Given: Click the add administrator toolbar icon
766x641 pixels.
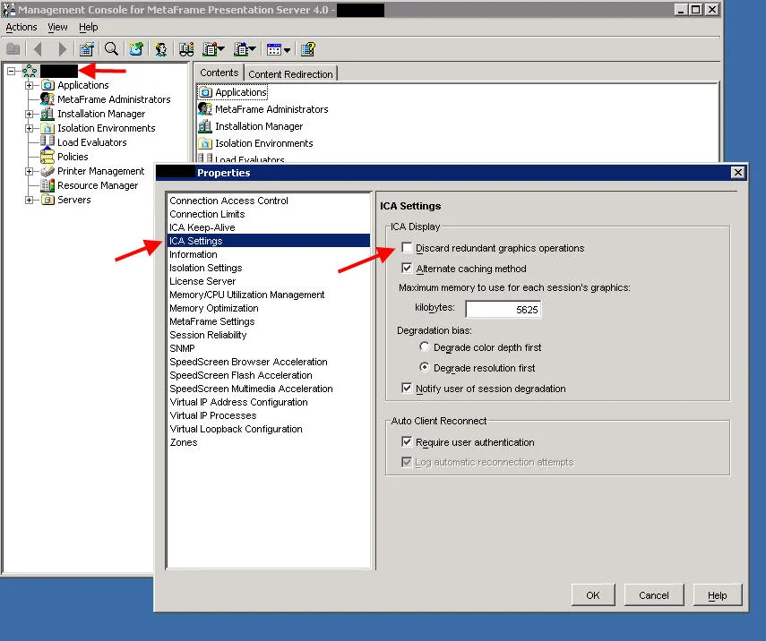Looking at the screenshot, I should [x=160, y=49].
